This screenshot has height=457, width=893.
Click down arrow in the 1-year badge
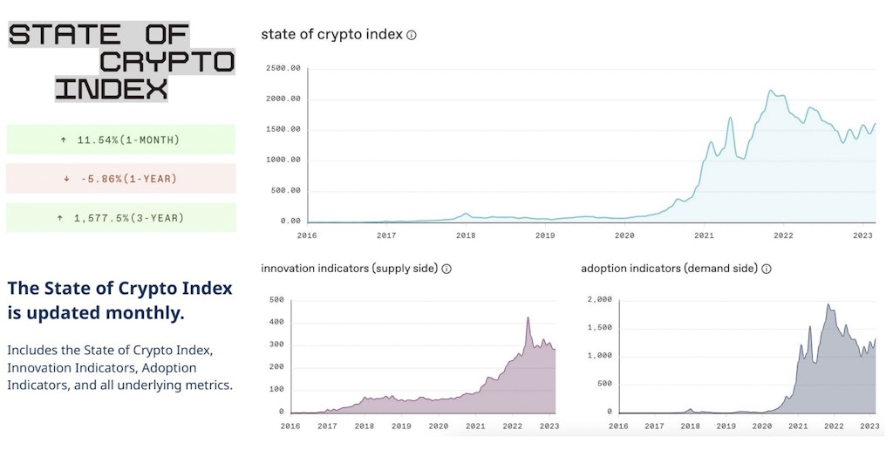pos(66,179)
